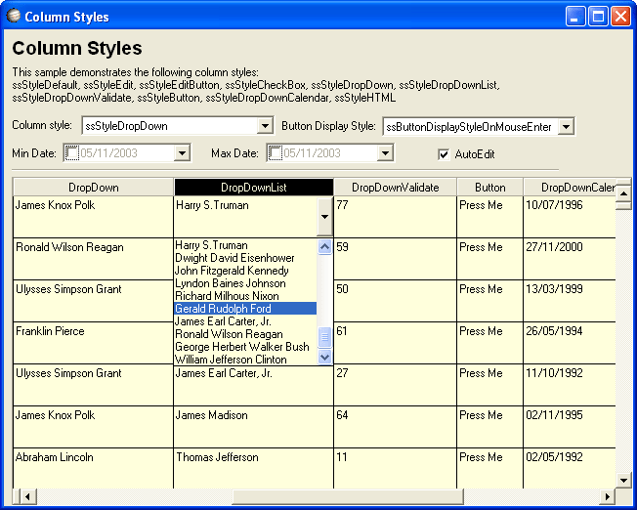This screenshot has height=510, width=637.
Task: Choose Lyndon Baines Johnson in list
Action: click(245, 283)
